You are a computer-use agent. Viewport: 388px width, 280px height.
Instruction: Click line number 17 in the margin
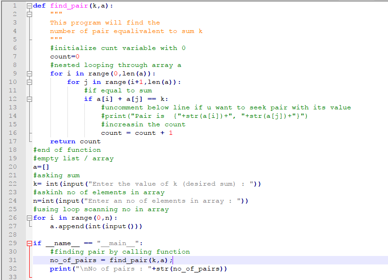[13, 141]
